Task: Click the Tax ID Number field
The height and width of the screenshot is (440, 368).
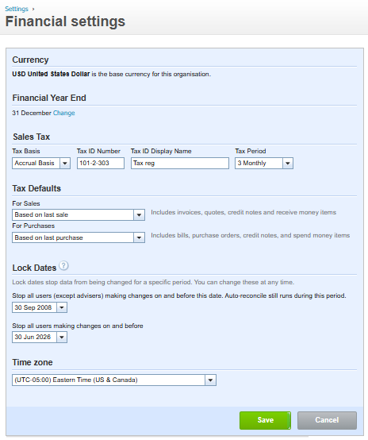Action: 101,164
